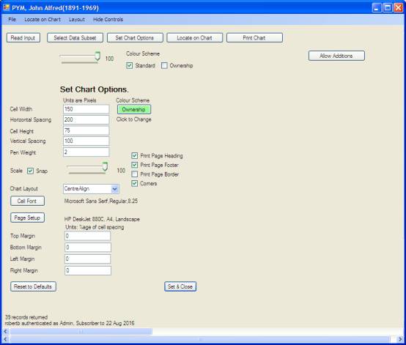Uncheck the Standard colour scheme checkbox
This screenshot has width=406, height=345.
[x=130, y=65]
